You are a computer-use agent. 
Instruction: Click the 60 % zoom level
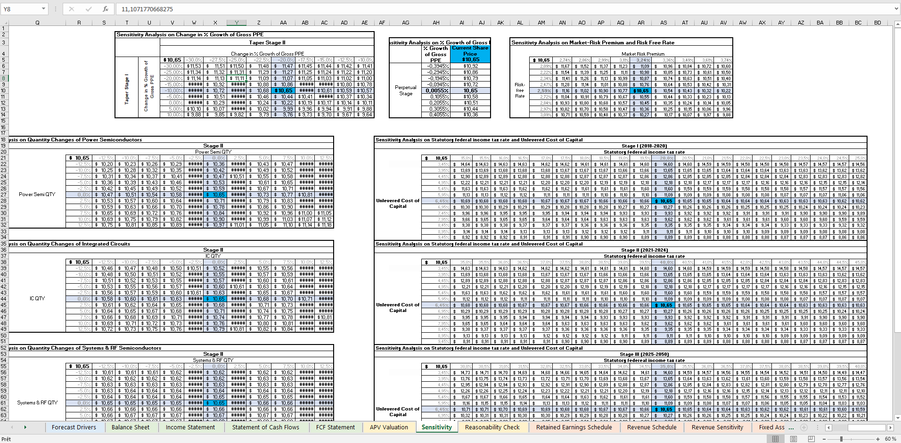[x=890, y=439]
